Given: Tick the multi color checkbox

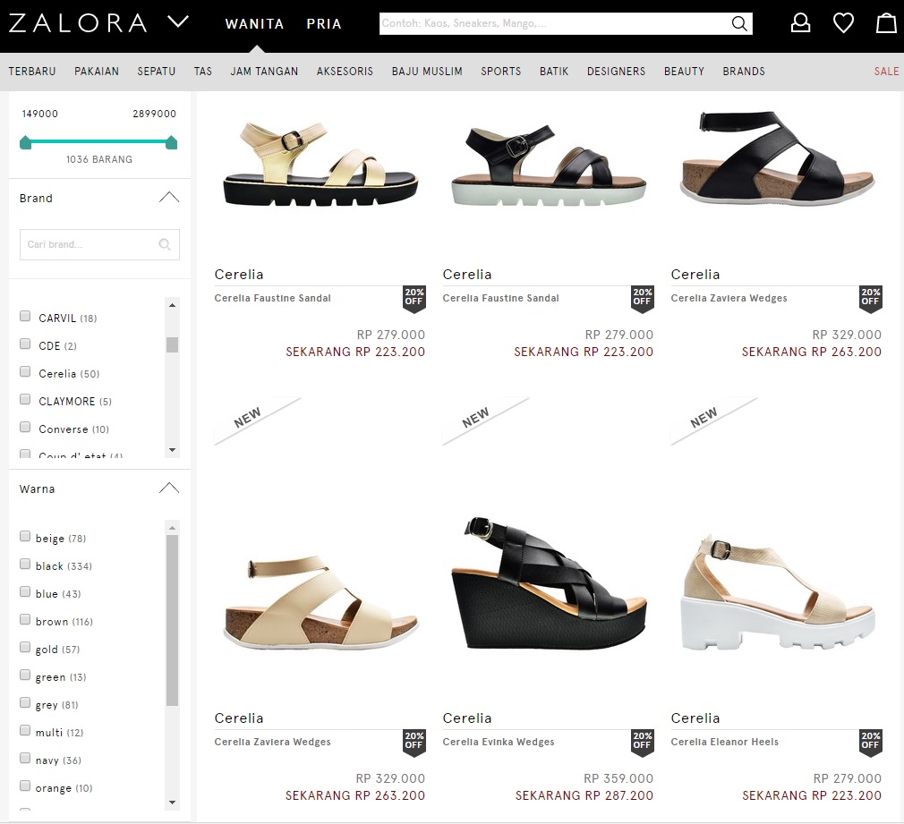Looking at the screenshot, I should pos(25,730).
